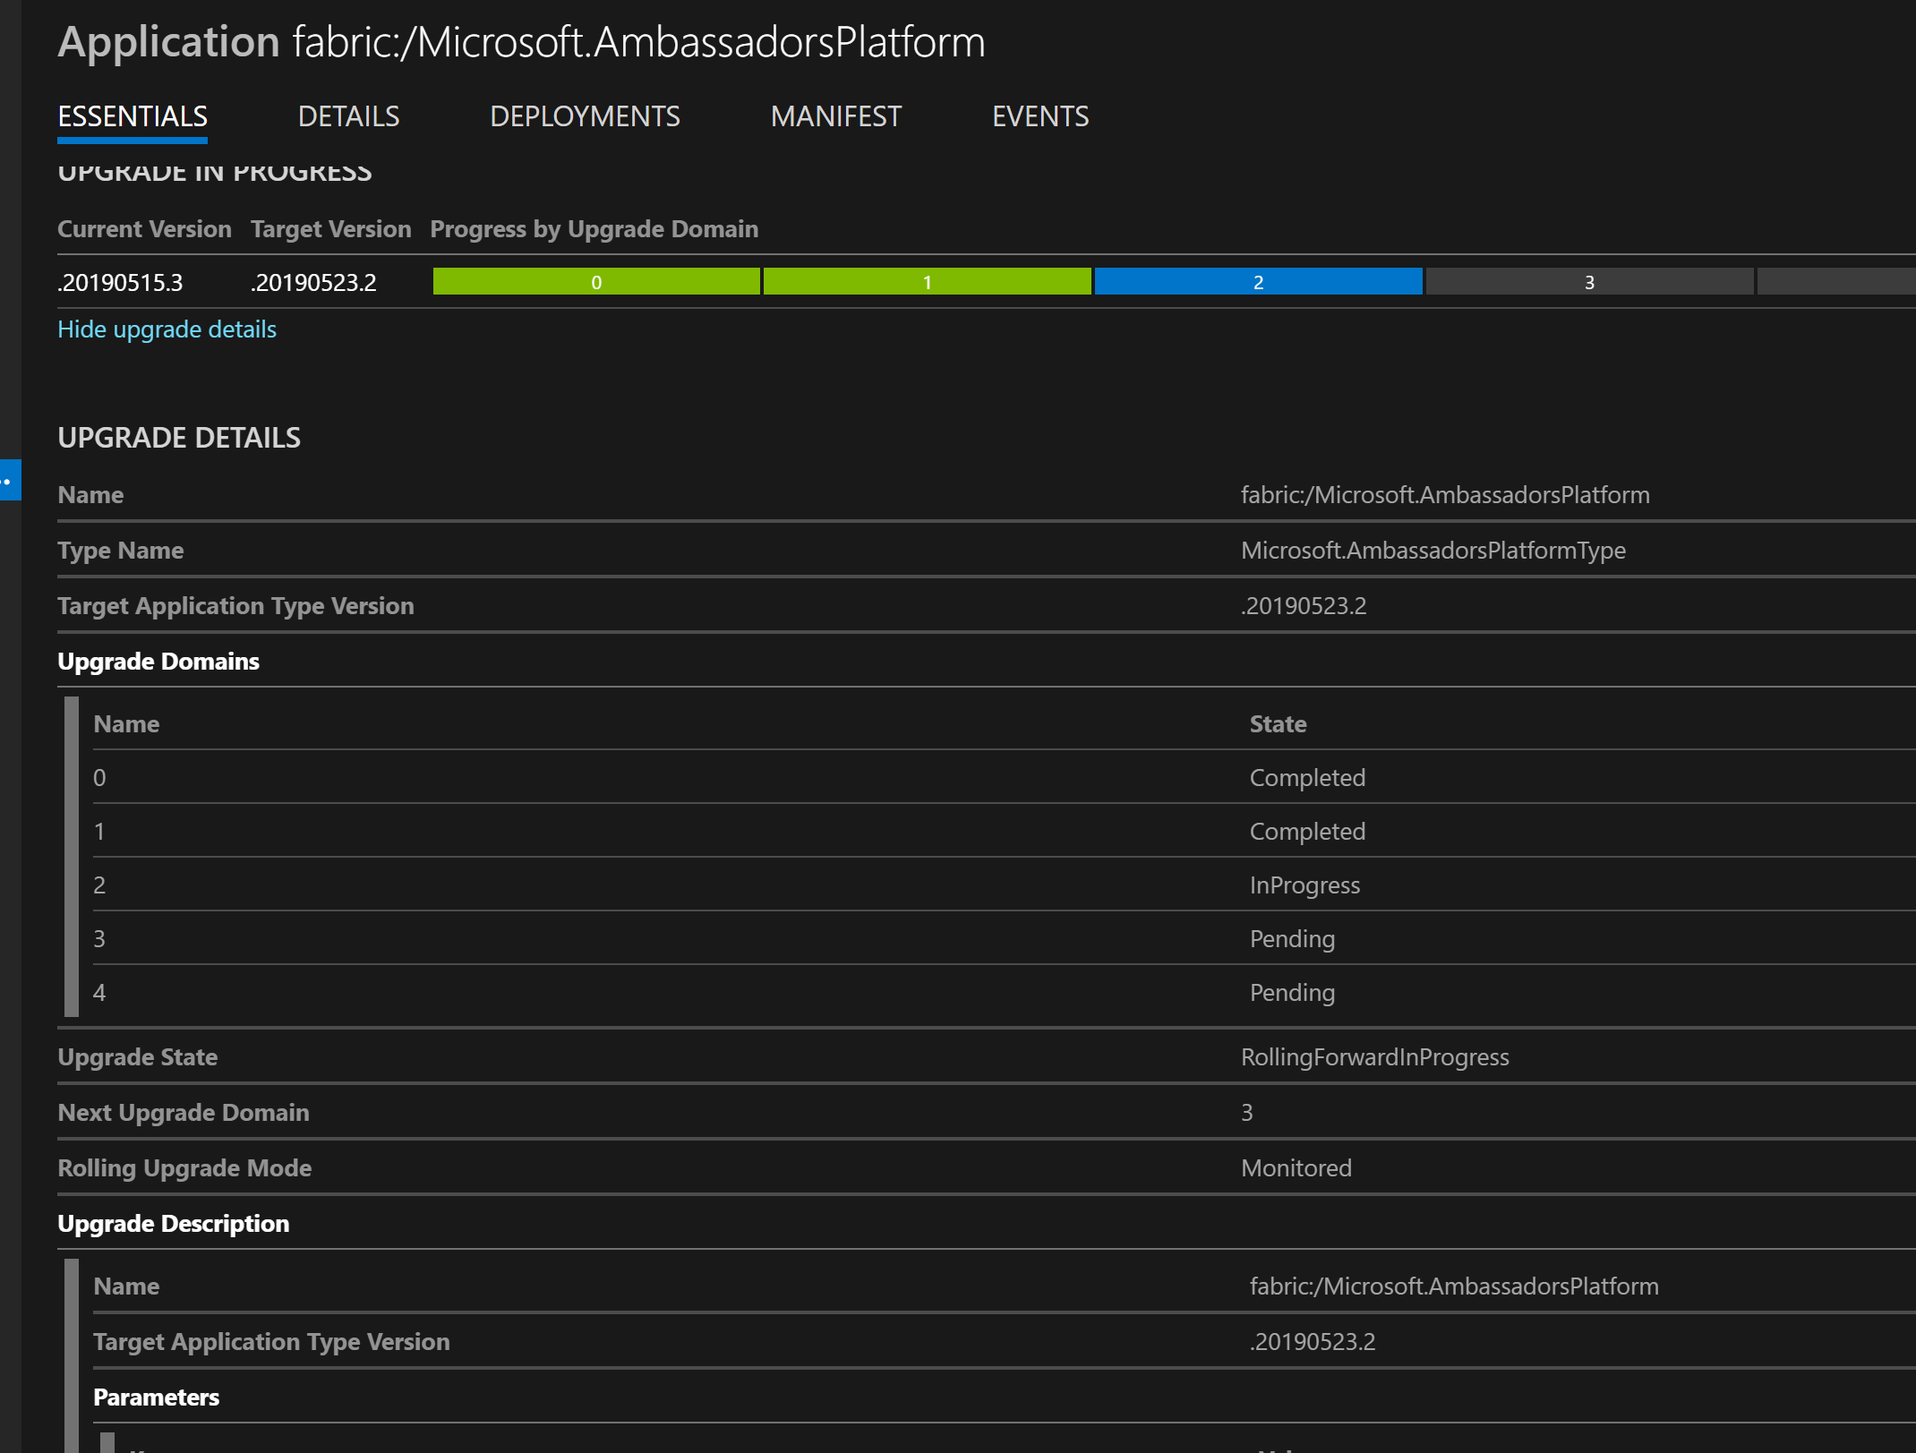Expand the collapsed left sidebar handle
The height and width of the screenshot is (1453, 1916).
9,481
